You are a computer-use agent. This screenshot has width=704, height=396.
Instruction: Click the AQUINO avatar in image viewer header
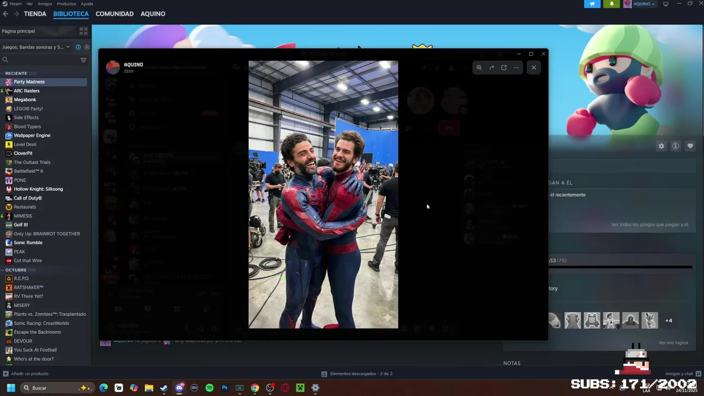pyautogui.click(x=113, y=67)
